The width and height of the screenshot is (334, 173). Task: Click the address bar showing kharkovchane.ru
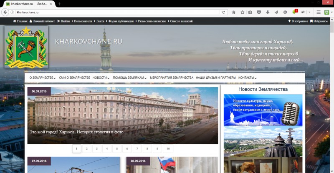tap(117, 13)
